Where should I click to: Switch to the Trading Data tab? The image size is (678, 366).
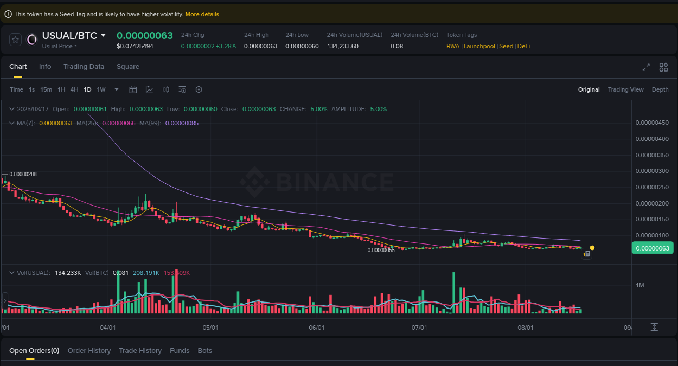[84, 66]
